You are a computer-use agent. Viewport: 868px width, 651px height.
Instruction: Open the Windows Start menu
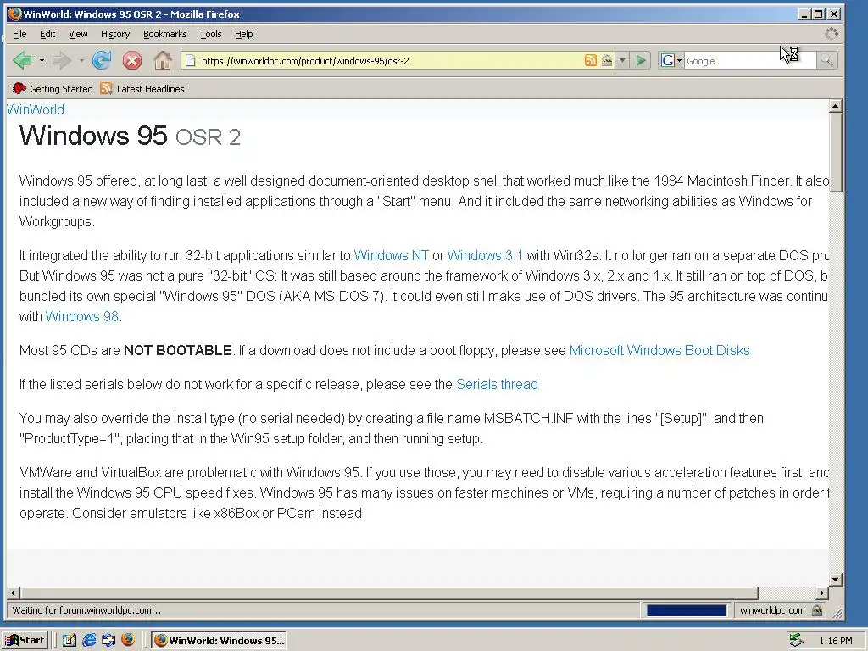(x=25, y=640)
